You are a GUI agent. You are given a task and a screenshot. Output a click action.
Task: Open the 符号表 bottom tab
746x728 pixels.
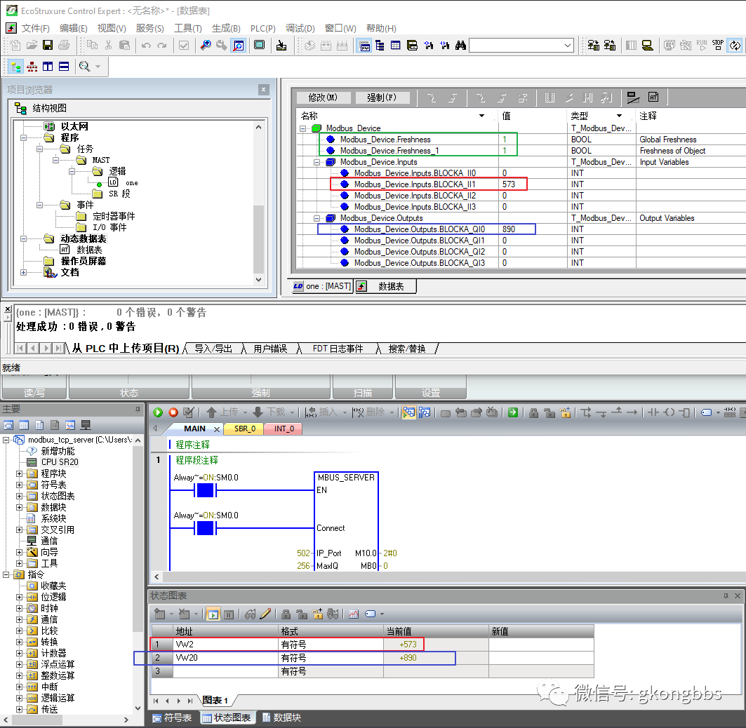[172, 717]
